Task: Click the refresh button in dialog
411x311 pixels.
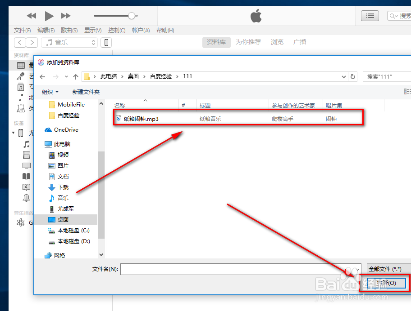Action: [353, 76]
